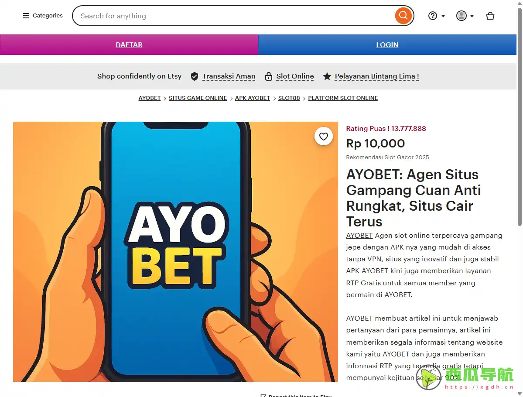Select the DAFTAR tab
523x397 pixels.
[129, 44]
